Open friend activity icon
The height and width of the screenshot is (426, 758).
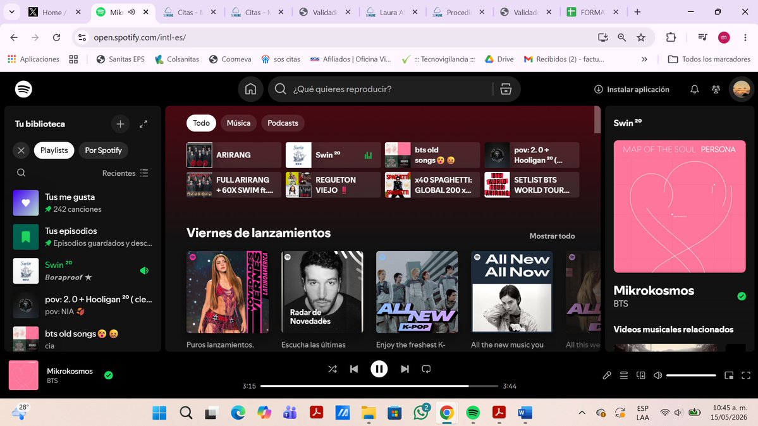716,89
